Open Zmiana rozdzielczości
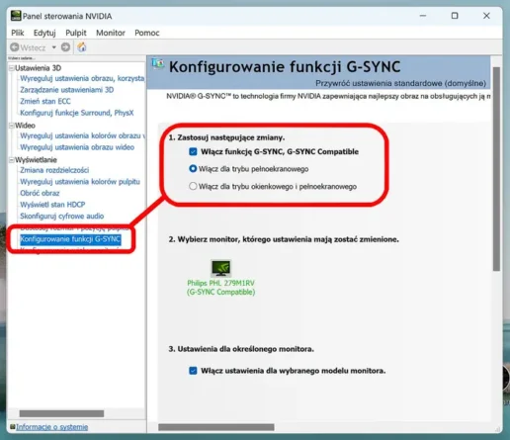The height and width of the screenshot is (440, 510). coord(54,170)
